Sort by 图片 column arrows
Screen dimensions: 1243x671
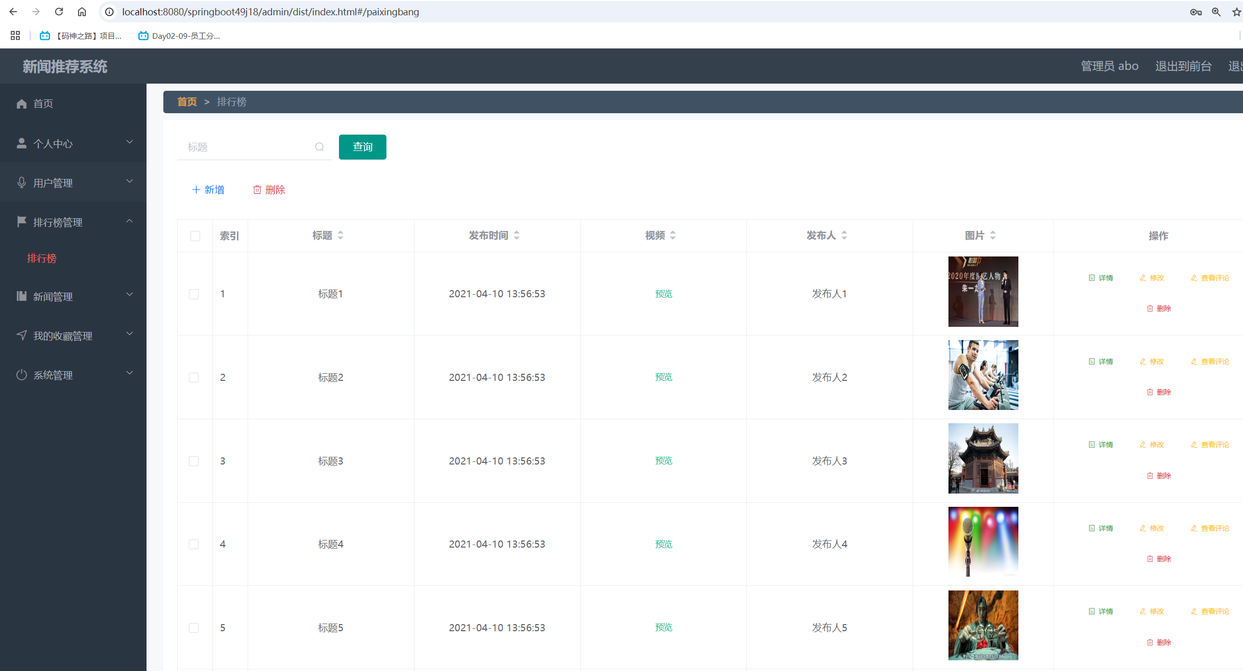pos(993,235)
